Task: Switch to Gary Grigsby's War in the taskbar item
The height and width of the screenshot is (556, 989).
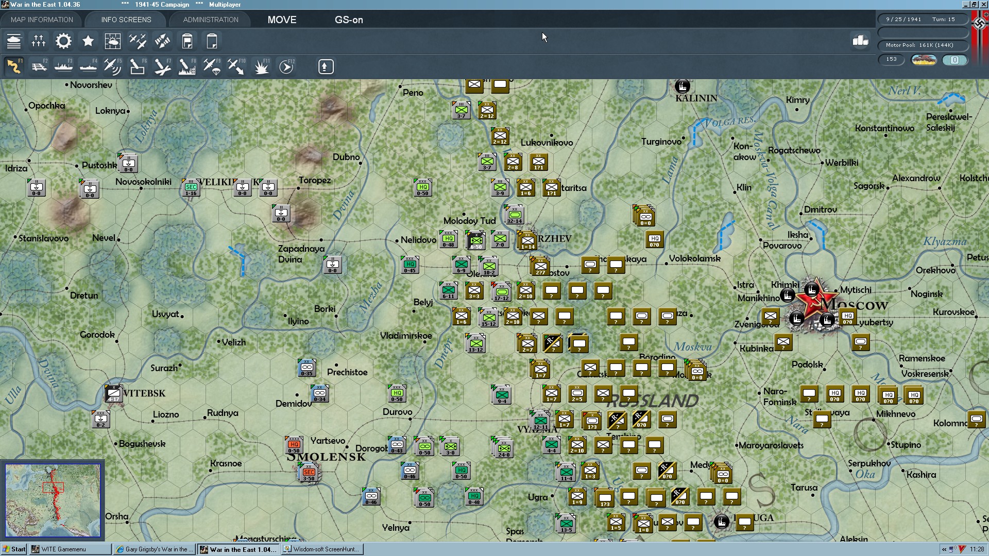Action: tap(155, 549)
